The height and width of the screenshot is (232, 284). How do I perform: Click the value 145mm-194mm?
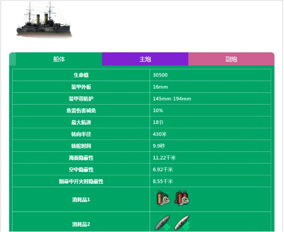[172, 99]
